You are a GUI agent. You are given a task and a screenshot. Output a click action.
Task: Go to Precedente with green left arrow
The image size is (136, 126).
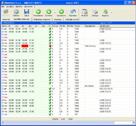click(x=38, y=12)
